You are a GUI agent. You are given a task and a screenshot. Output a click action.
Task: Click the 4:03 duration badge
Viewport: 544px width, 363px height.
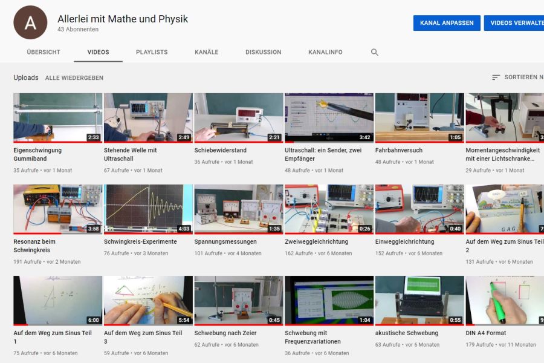coord(184,229)
